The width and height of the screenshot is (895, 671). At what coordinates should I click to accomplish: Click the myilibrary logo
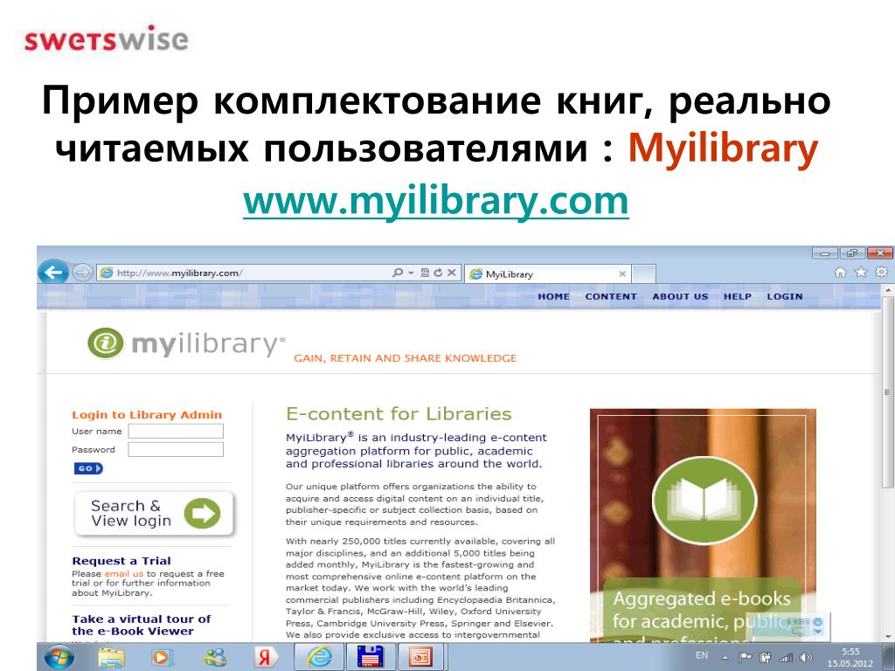[186, 343]
